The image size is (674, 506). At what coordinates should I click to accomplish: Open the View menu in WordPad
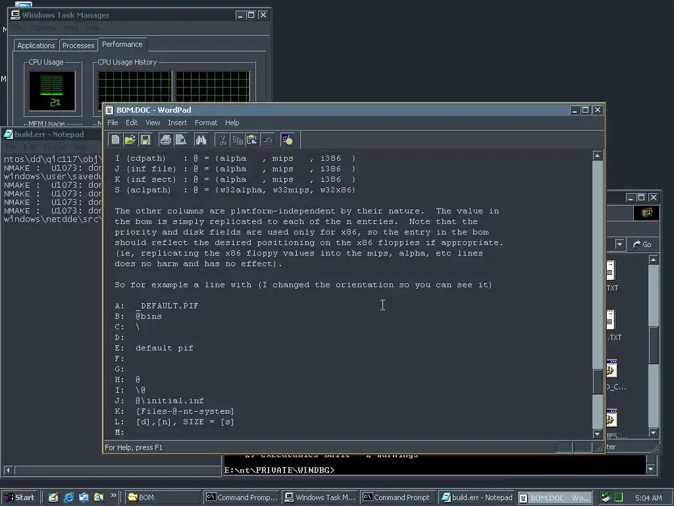click(x=153, y=123)
